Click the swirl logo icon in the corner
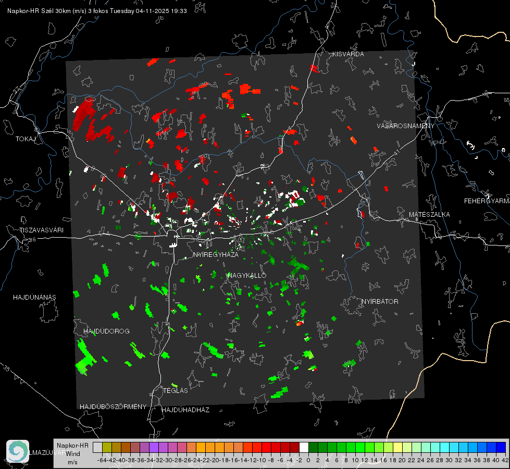The image size is (510, 469). coord(18,451)
